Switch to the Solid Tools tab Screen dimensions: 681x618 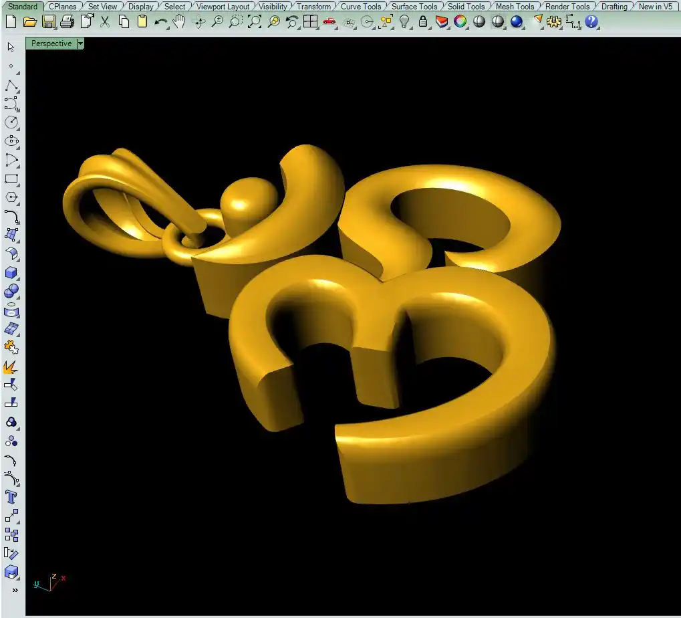(x=466, y=6)
